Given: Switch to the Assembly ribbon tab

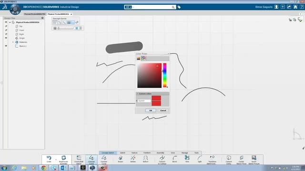Looking at the screenshot, I should coord(160,153).
